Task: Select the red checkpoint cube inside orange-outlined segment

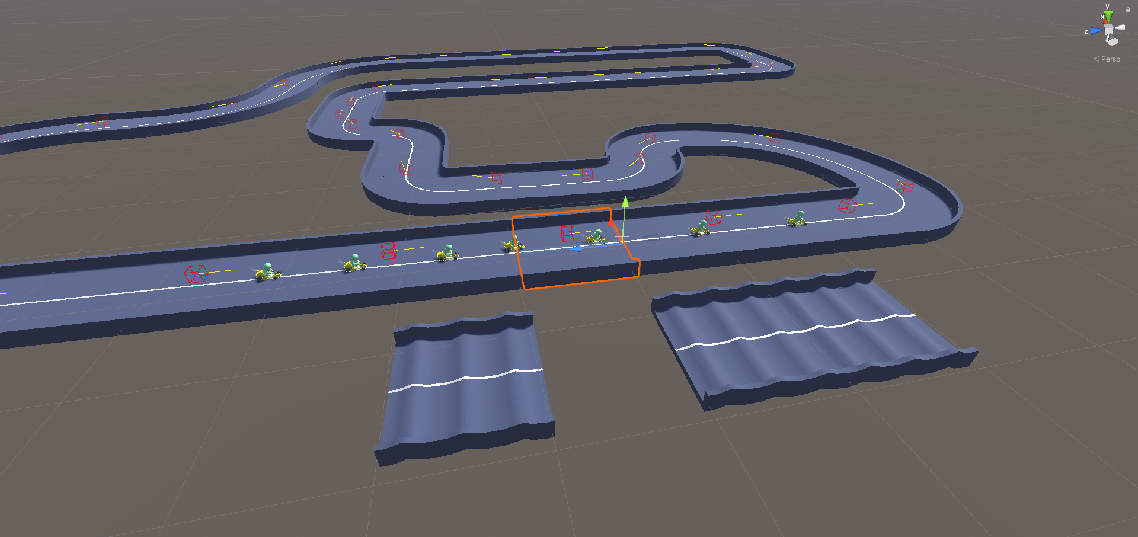Action: point(568,234)
